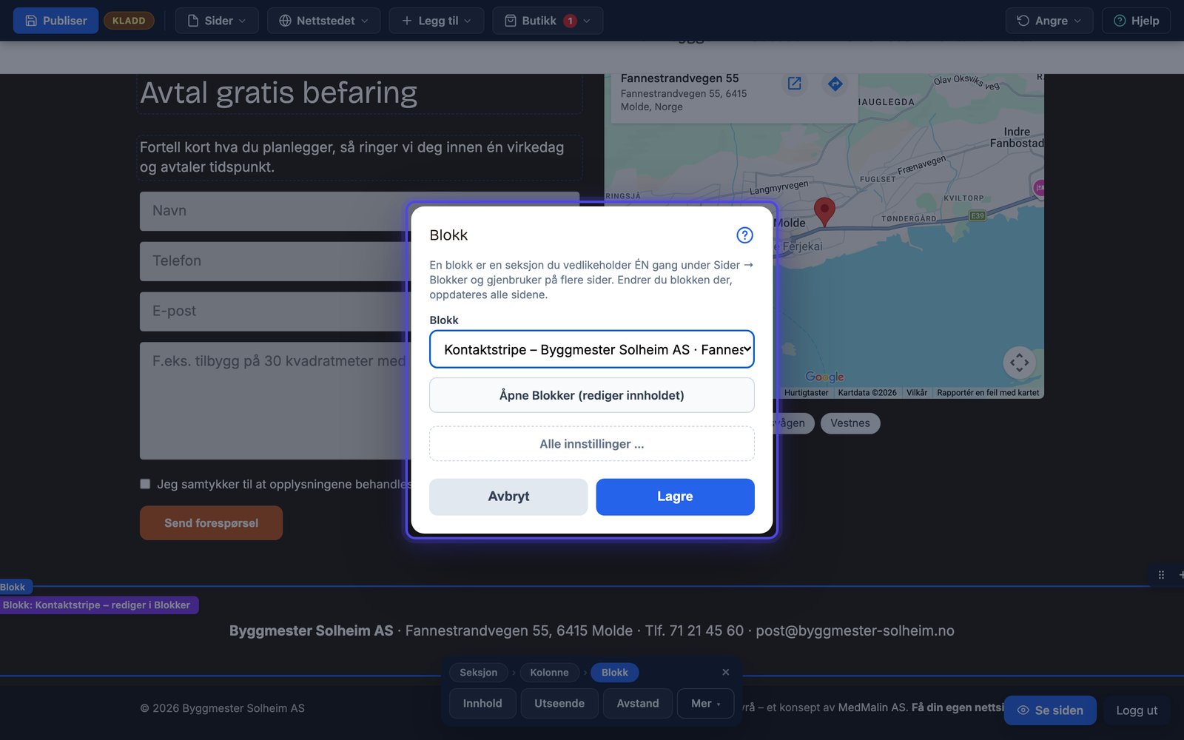Click the Hjelp button
This screenshot has width=1184, height=740.
[x=1136, y=21]
